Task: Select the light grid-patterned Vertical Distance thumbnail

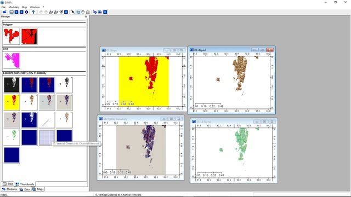Action: pos(47,137)
